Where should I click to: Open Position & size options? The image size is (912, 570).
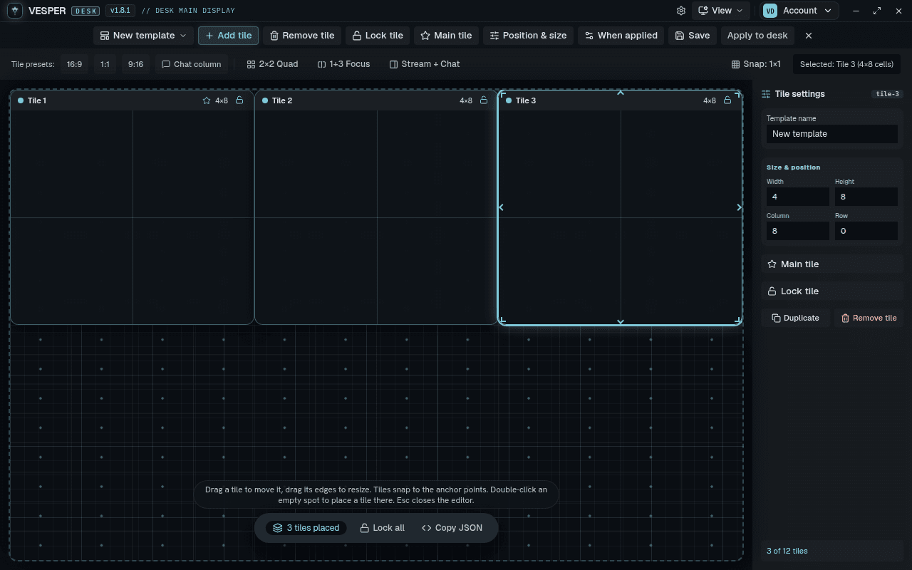pyautogui.click(x=528, y=36)
